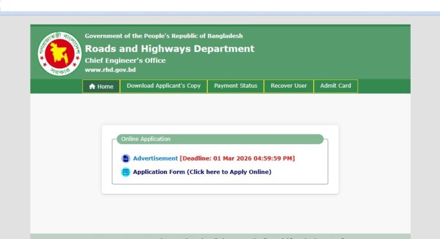Click the house icon in the Home tab
This screenshot has width=440, height=239.
[x=92, y=87]
